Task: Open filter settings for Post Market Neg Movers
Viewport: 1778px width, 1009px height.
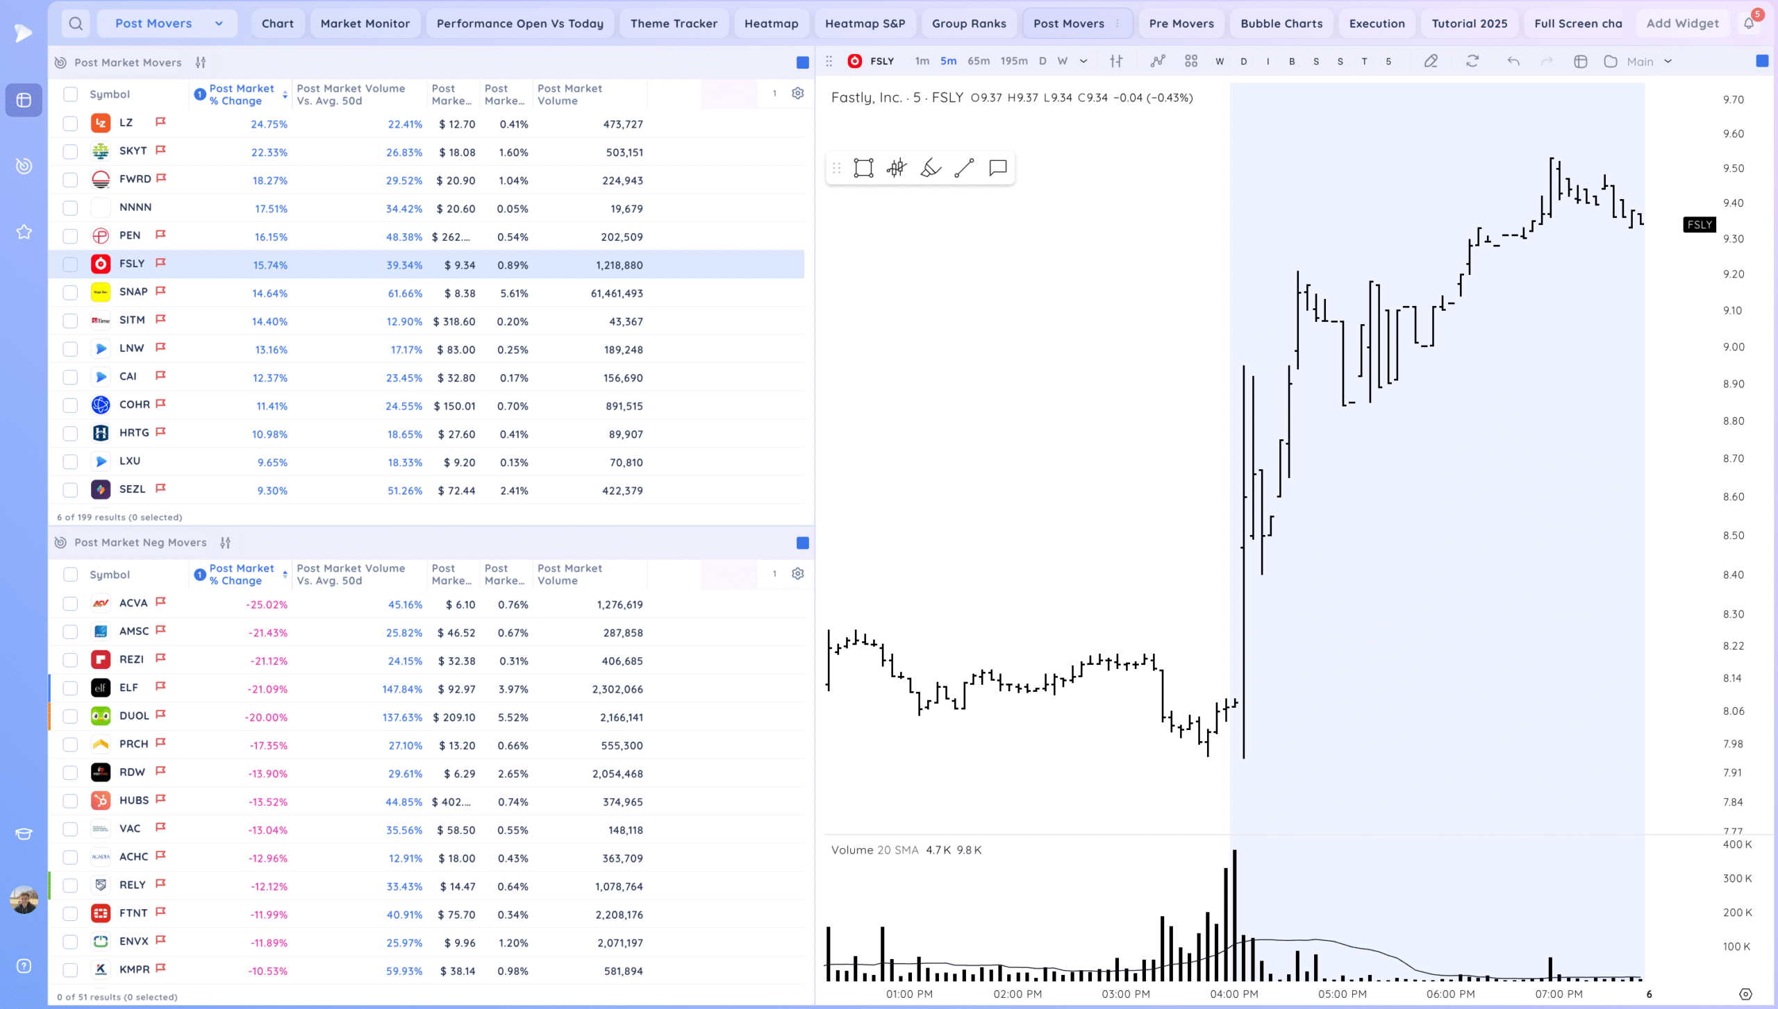Action: (x=225, y=543)
